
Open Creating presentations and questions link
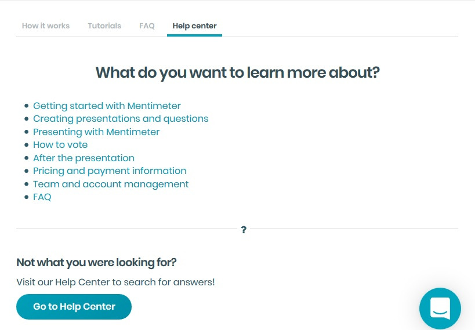(x=121, y=119)
